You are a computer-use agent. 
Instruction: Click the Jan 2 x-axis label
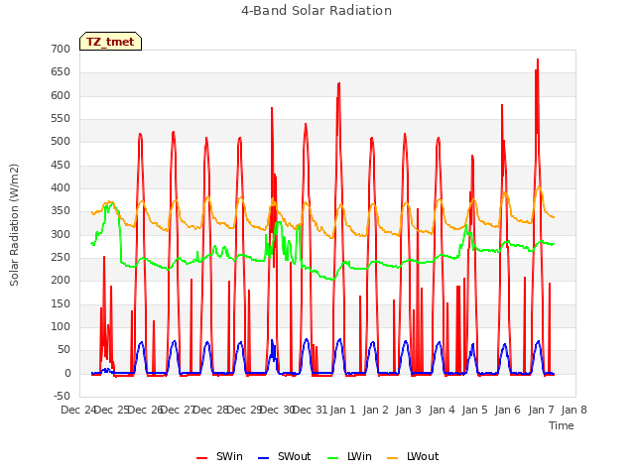coord(376,410)
